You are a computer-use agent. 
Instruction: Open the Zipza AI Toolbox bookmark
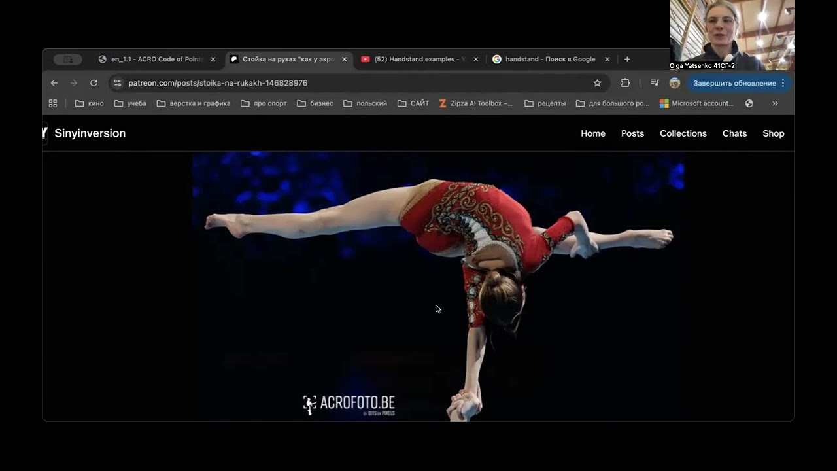tap(475, 103)
